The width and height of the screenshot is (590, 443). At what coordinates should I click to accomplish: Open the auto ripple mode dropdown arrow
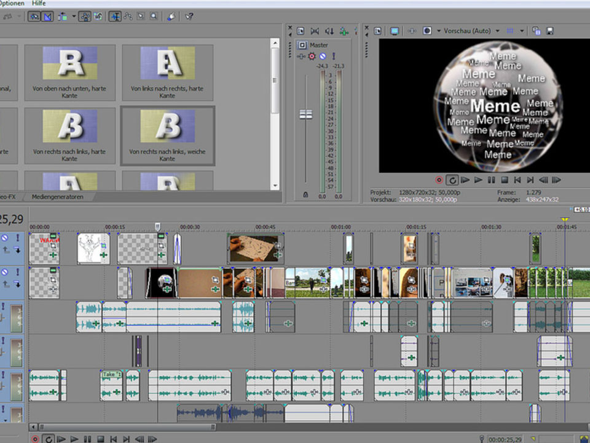click(x=73, y=16)
